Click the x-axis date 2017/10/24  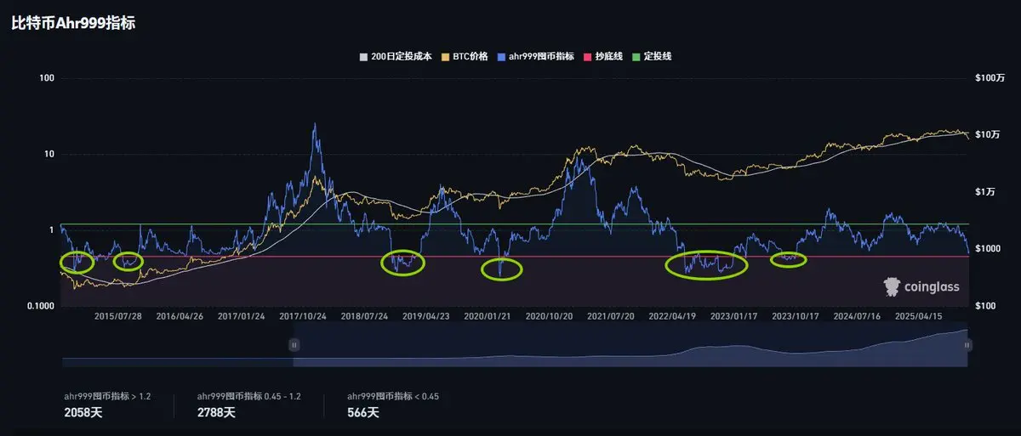(x=303, y=315)
